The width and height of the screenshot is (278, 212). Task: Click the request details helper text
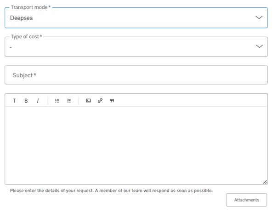pyautogui.click(x=111, y=191)
